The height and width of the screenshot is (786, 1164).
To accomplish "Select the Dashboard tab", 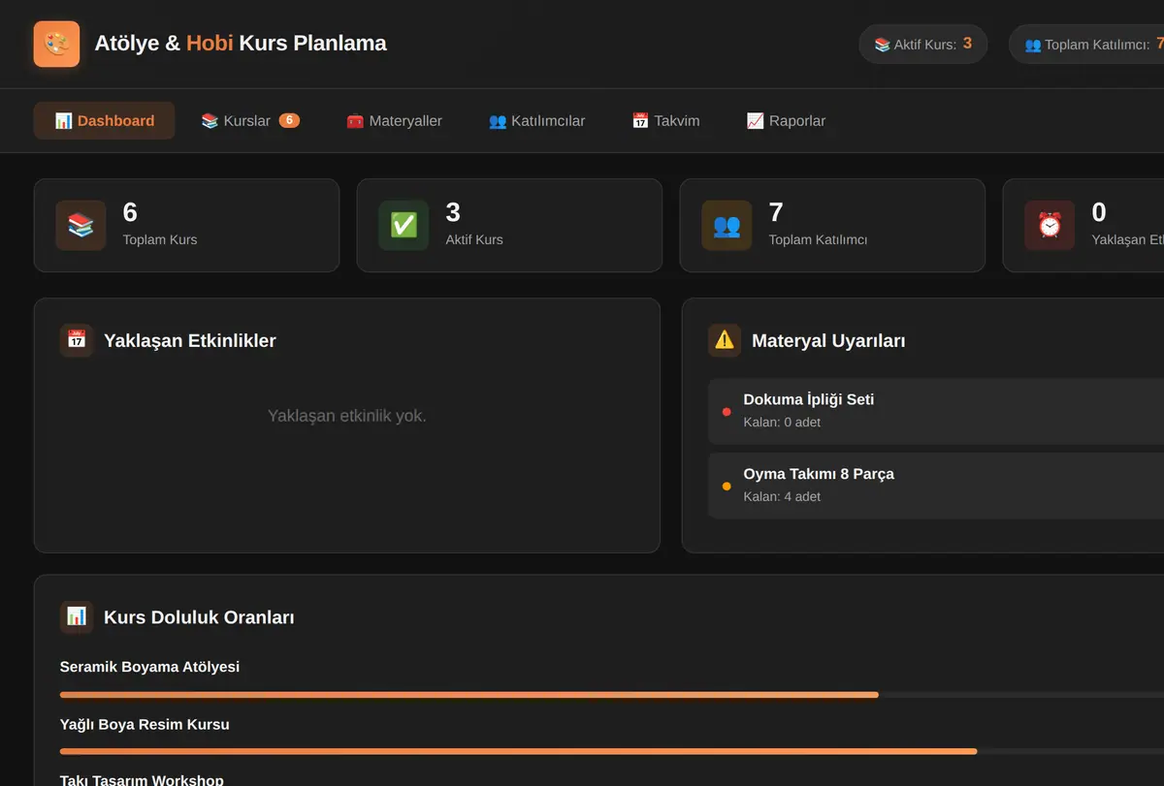I will (105, 121).
